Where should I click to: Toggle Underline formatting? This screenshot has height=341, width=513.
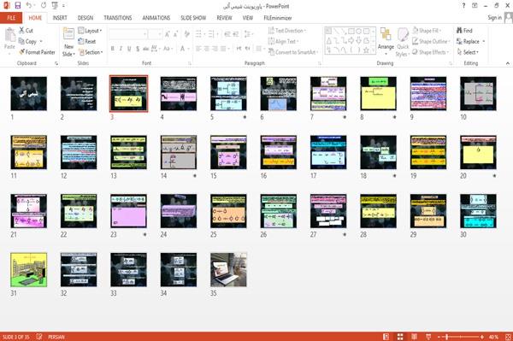(129, 49)
